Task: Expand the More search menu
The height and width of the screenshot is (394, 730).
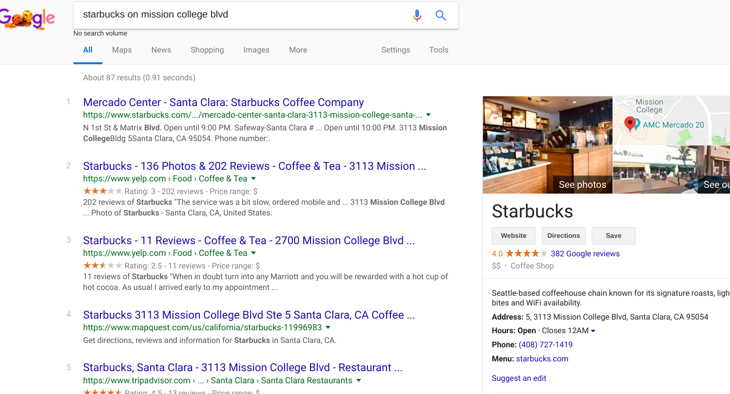Action: point(298,50)
